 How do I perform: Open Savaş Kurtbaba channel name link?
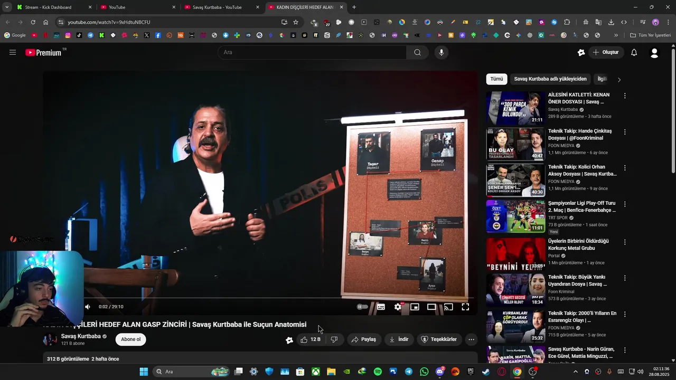81,336
